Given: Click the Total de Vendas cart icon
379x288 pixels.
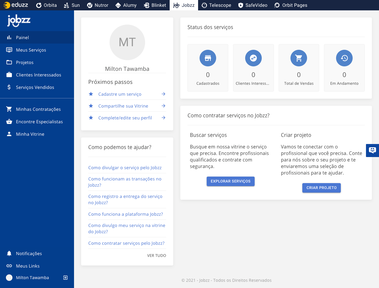Looking at the screenshot, I should [299, 58].
